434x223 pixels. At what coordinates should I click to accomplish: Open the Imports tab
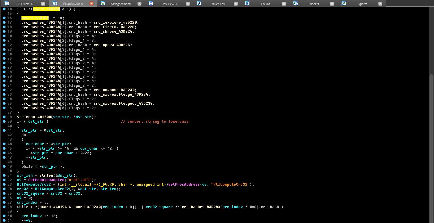(x=313, y=4)
